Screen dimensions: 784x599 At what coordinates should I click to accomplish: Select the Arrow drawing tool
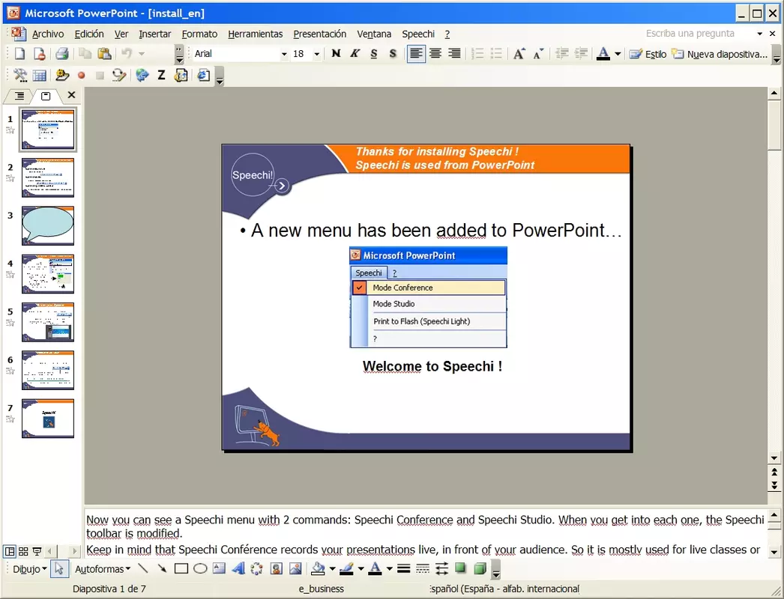click(x=162, y=568)
